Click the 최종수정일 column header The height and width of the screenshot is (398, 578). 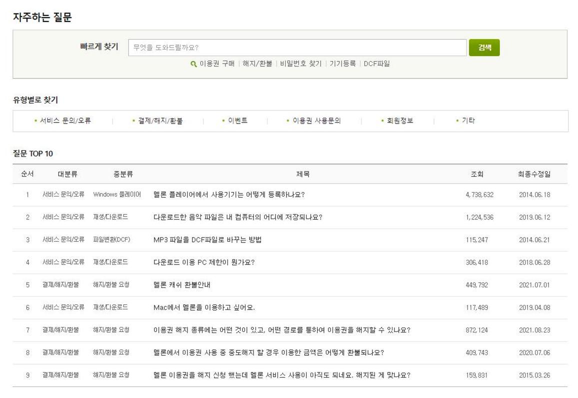coord(534,174)
